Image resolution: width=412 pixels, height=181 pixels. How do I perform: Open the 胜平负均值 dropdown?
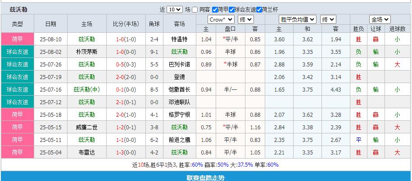[298, 20]
